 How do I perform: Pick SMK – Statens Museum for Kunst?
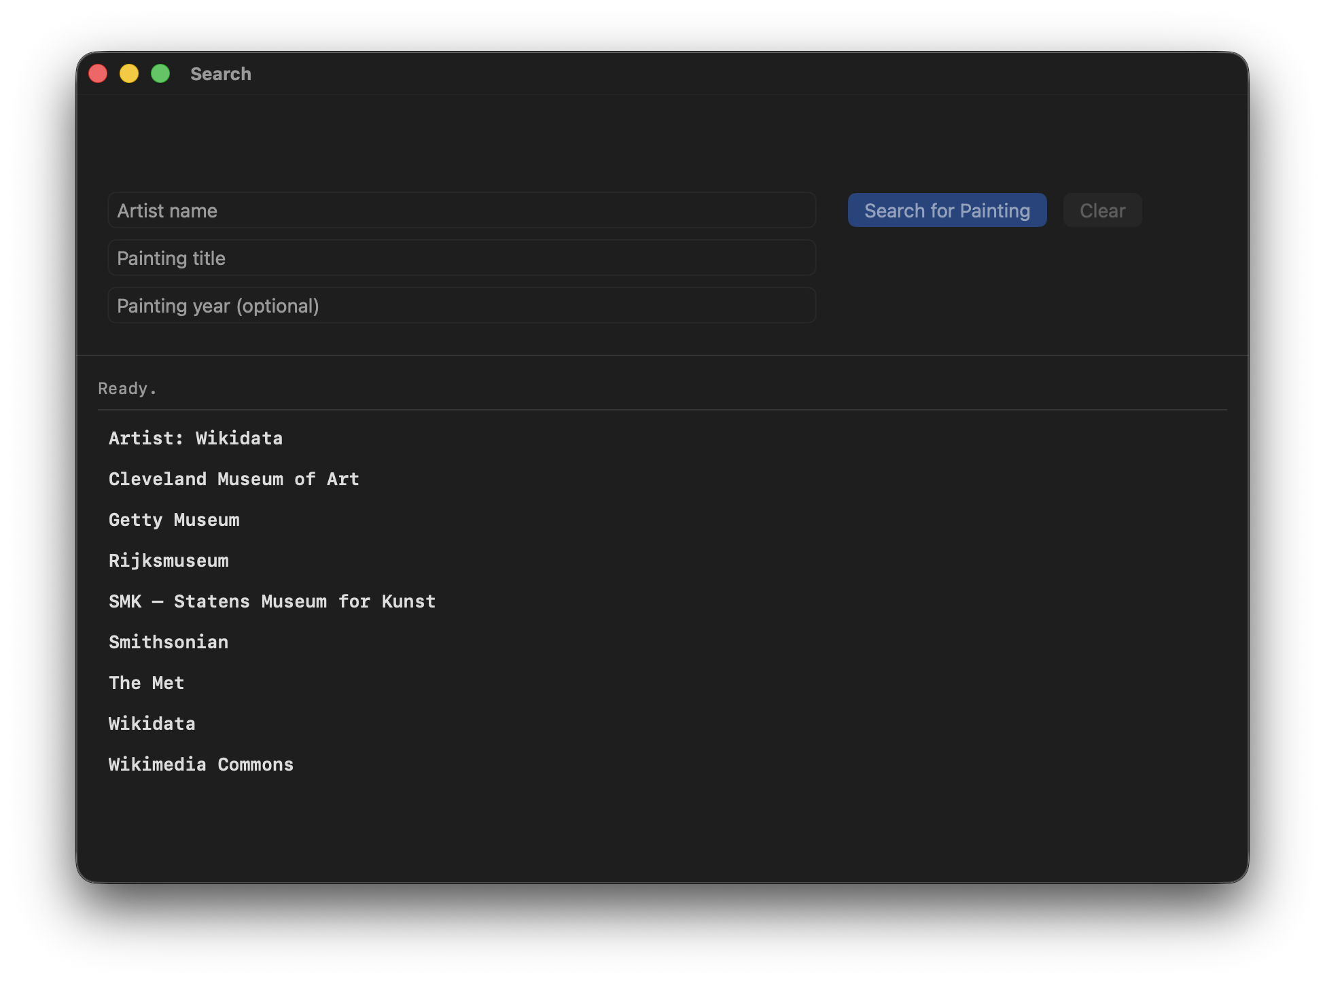pyautogui.click(x=272, y=601)
